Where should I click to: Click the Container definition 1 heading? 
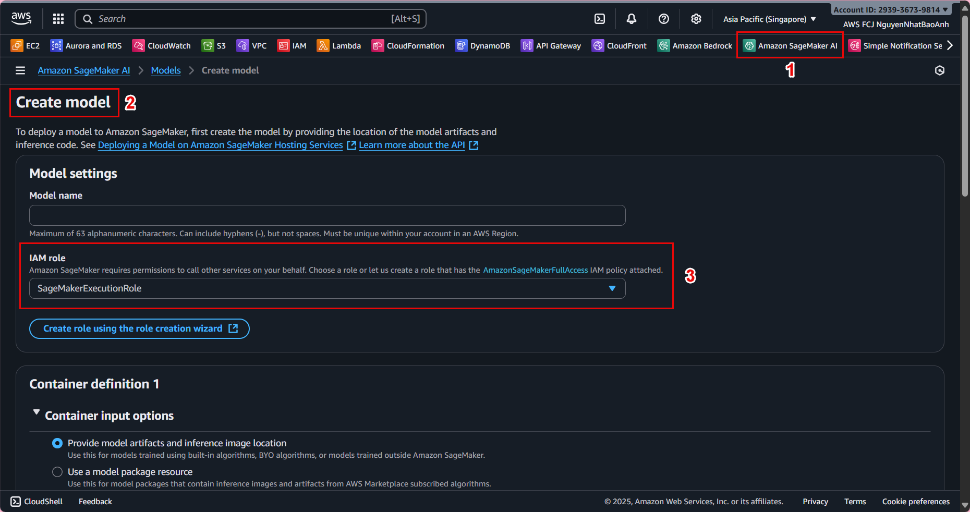pyautogui.click(x=94, y=384)
